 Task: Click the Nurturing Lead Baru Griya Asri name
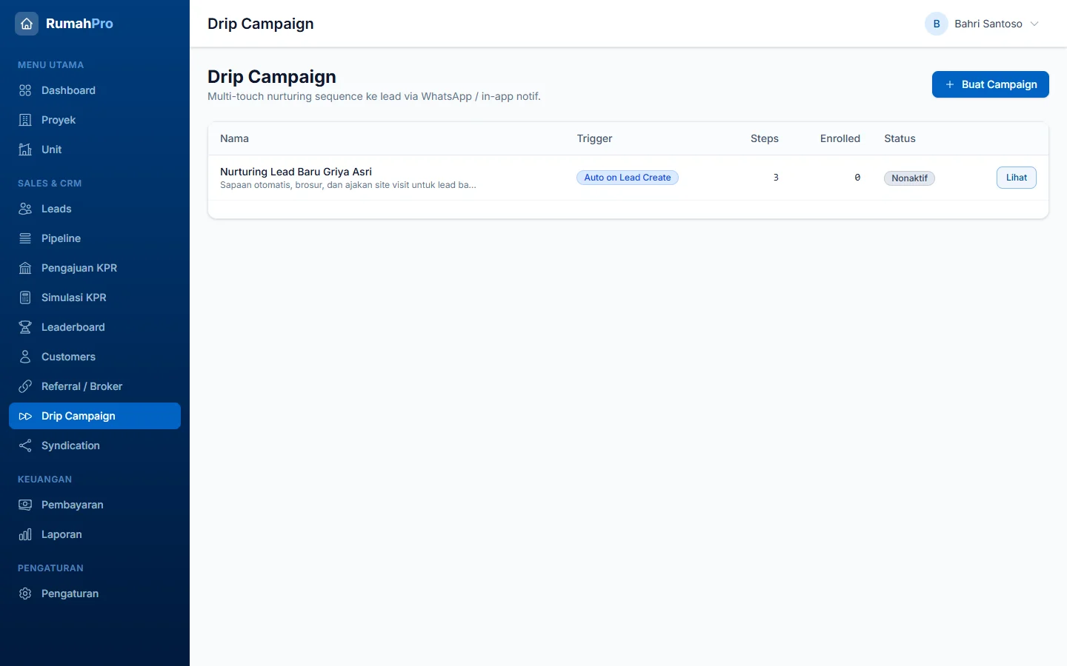[296, 172]
